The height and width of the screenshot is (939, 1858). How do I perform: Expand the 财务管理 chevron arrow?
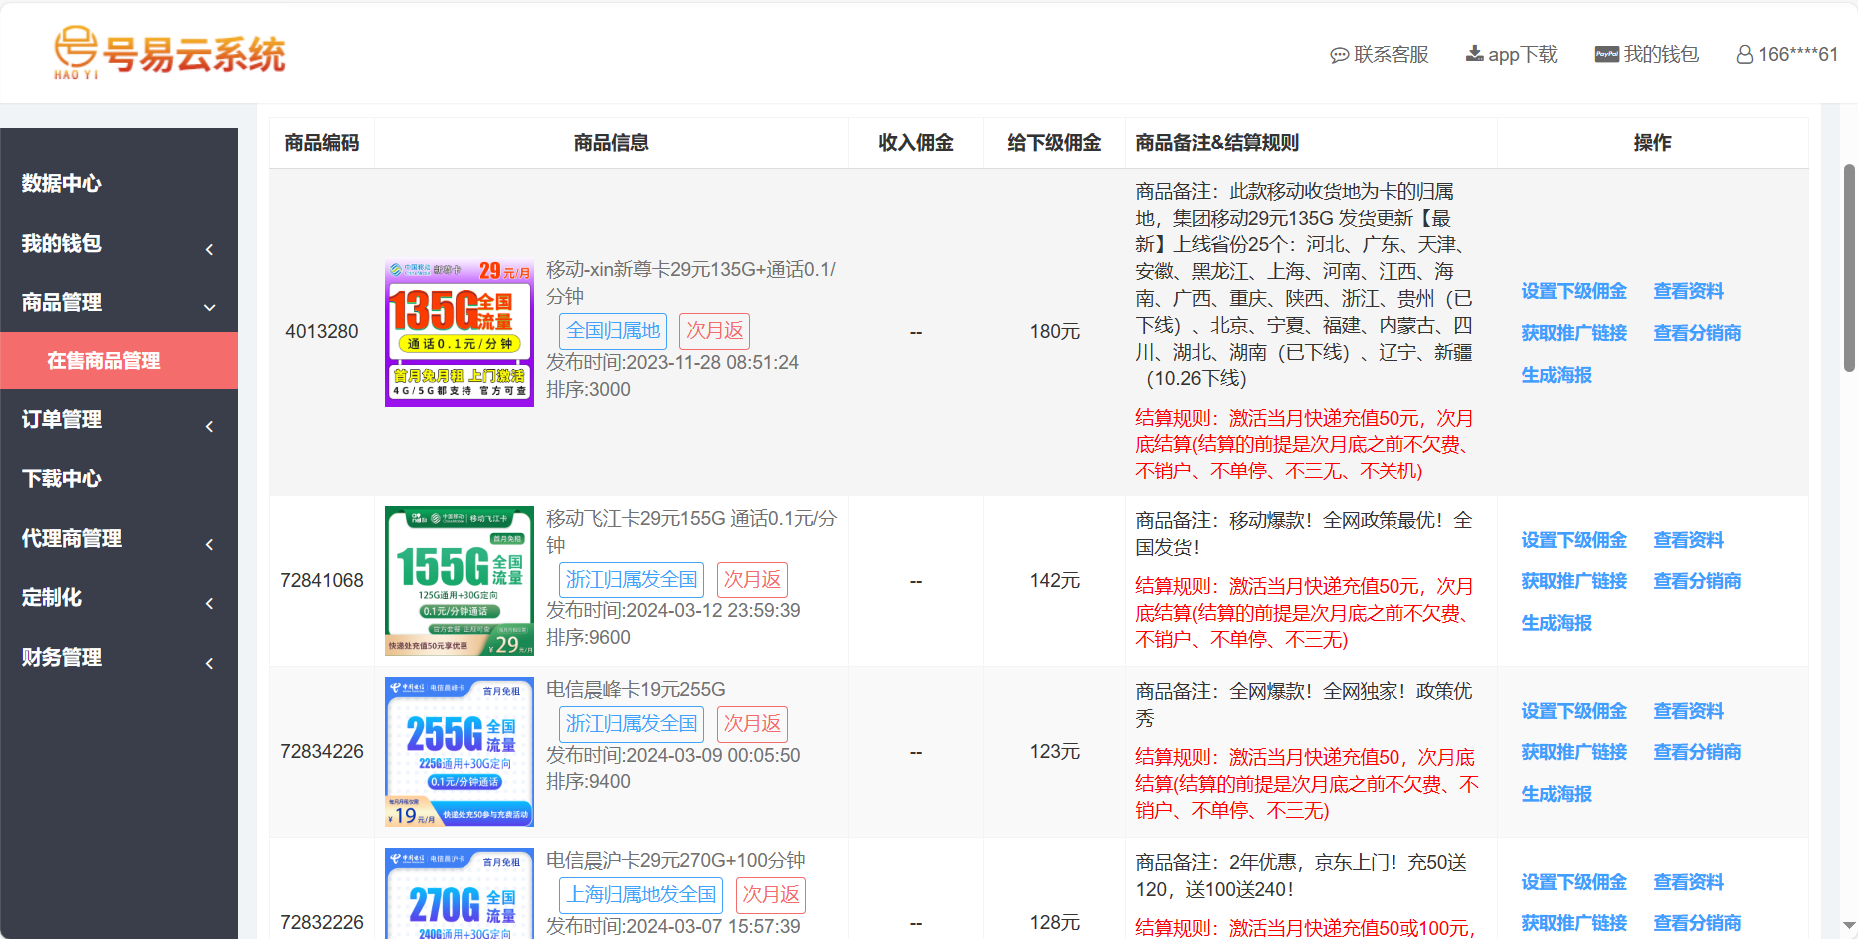pyautogui.click(x=210, y=663)
